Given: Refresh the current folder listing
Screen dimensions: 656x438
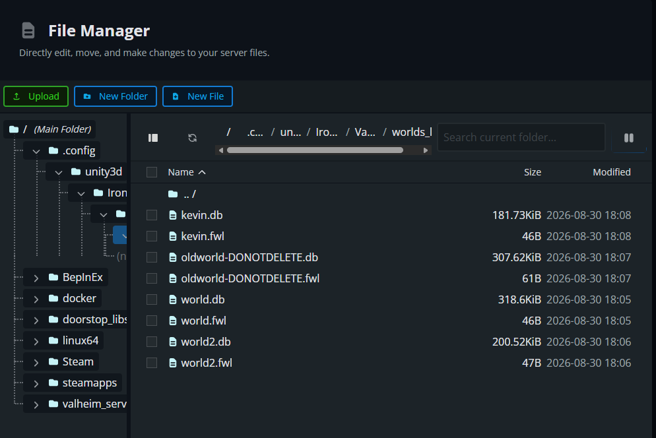Looking at the screenshot, I should [x=193, y=138].
